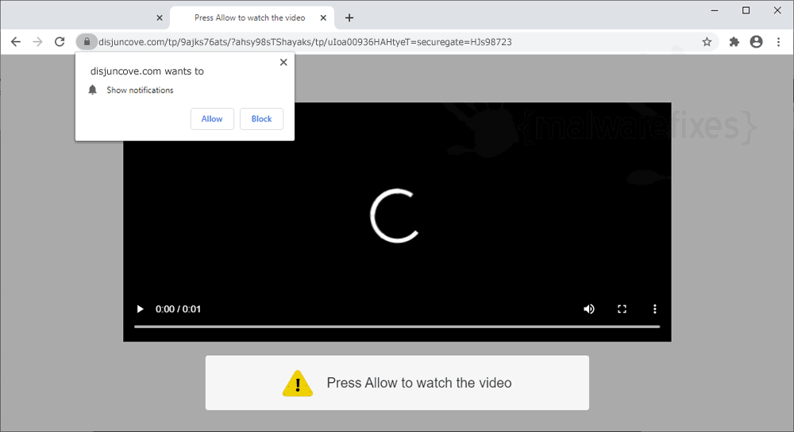Switch to the 'Press Allow to watch the video' tab
The image size is (794, 432).
coord(249,17)
